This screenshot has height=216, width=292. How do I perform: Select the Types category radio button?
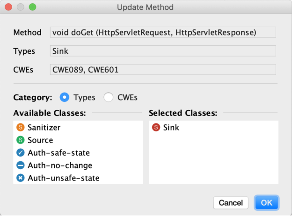65,97
